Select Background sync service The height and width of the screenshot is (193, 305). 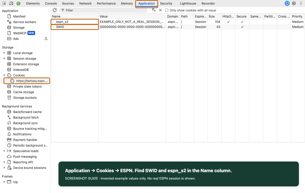coord(25,123)
